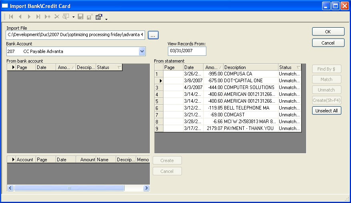Confirm import with the OK button
This screenshot has width=351, height=203.
[x=328, y=32]
